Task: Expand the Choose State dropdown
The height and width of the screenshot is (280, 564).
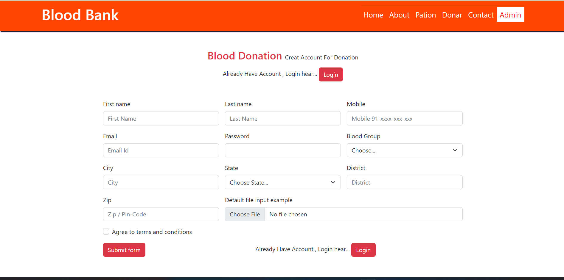Action: 282,182
